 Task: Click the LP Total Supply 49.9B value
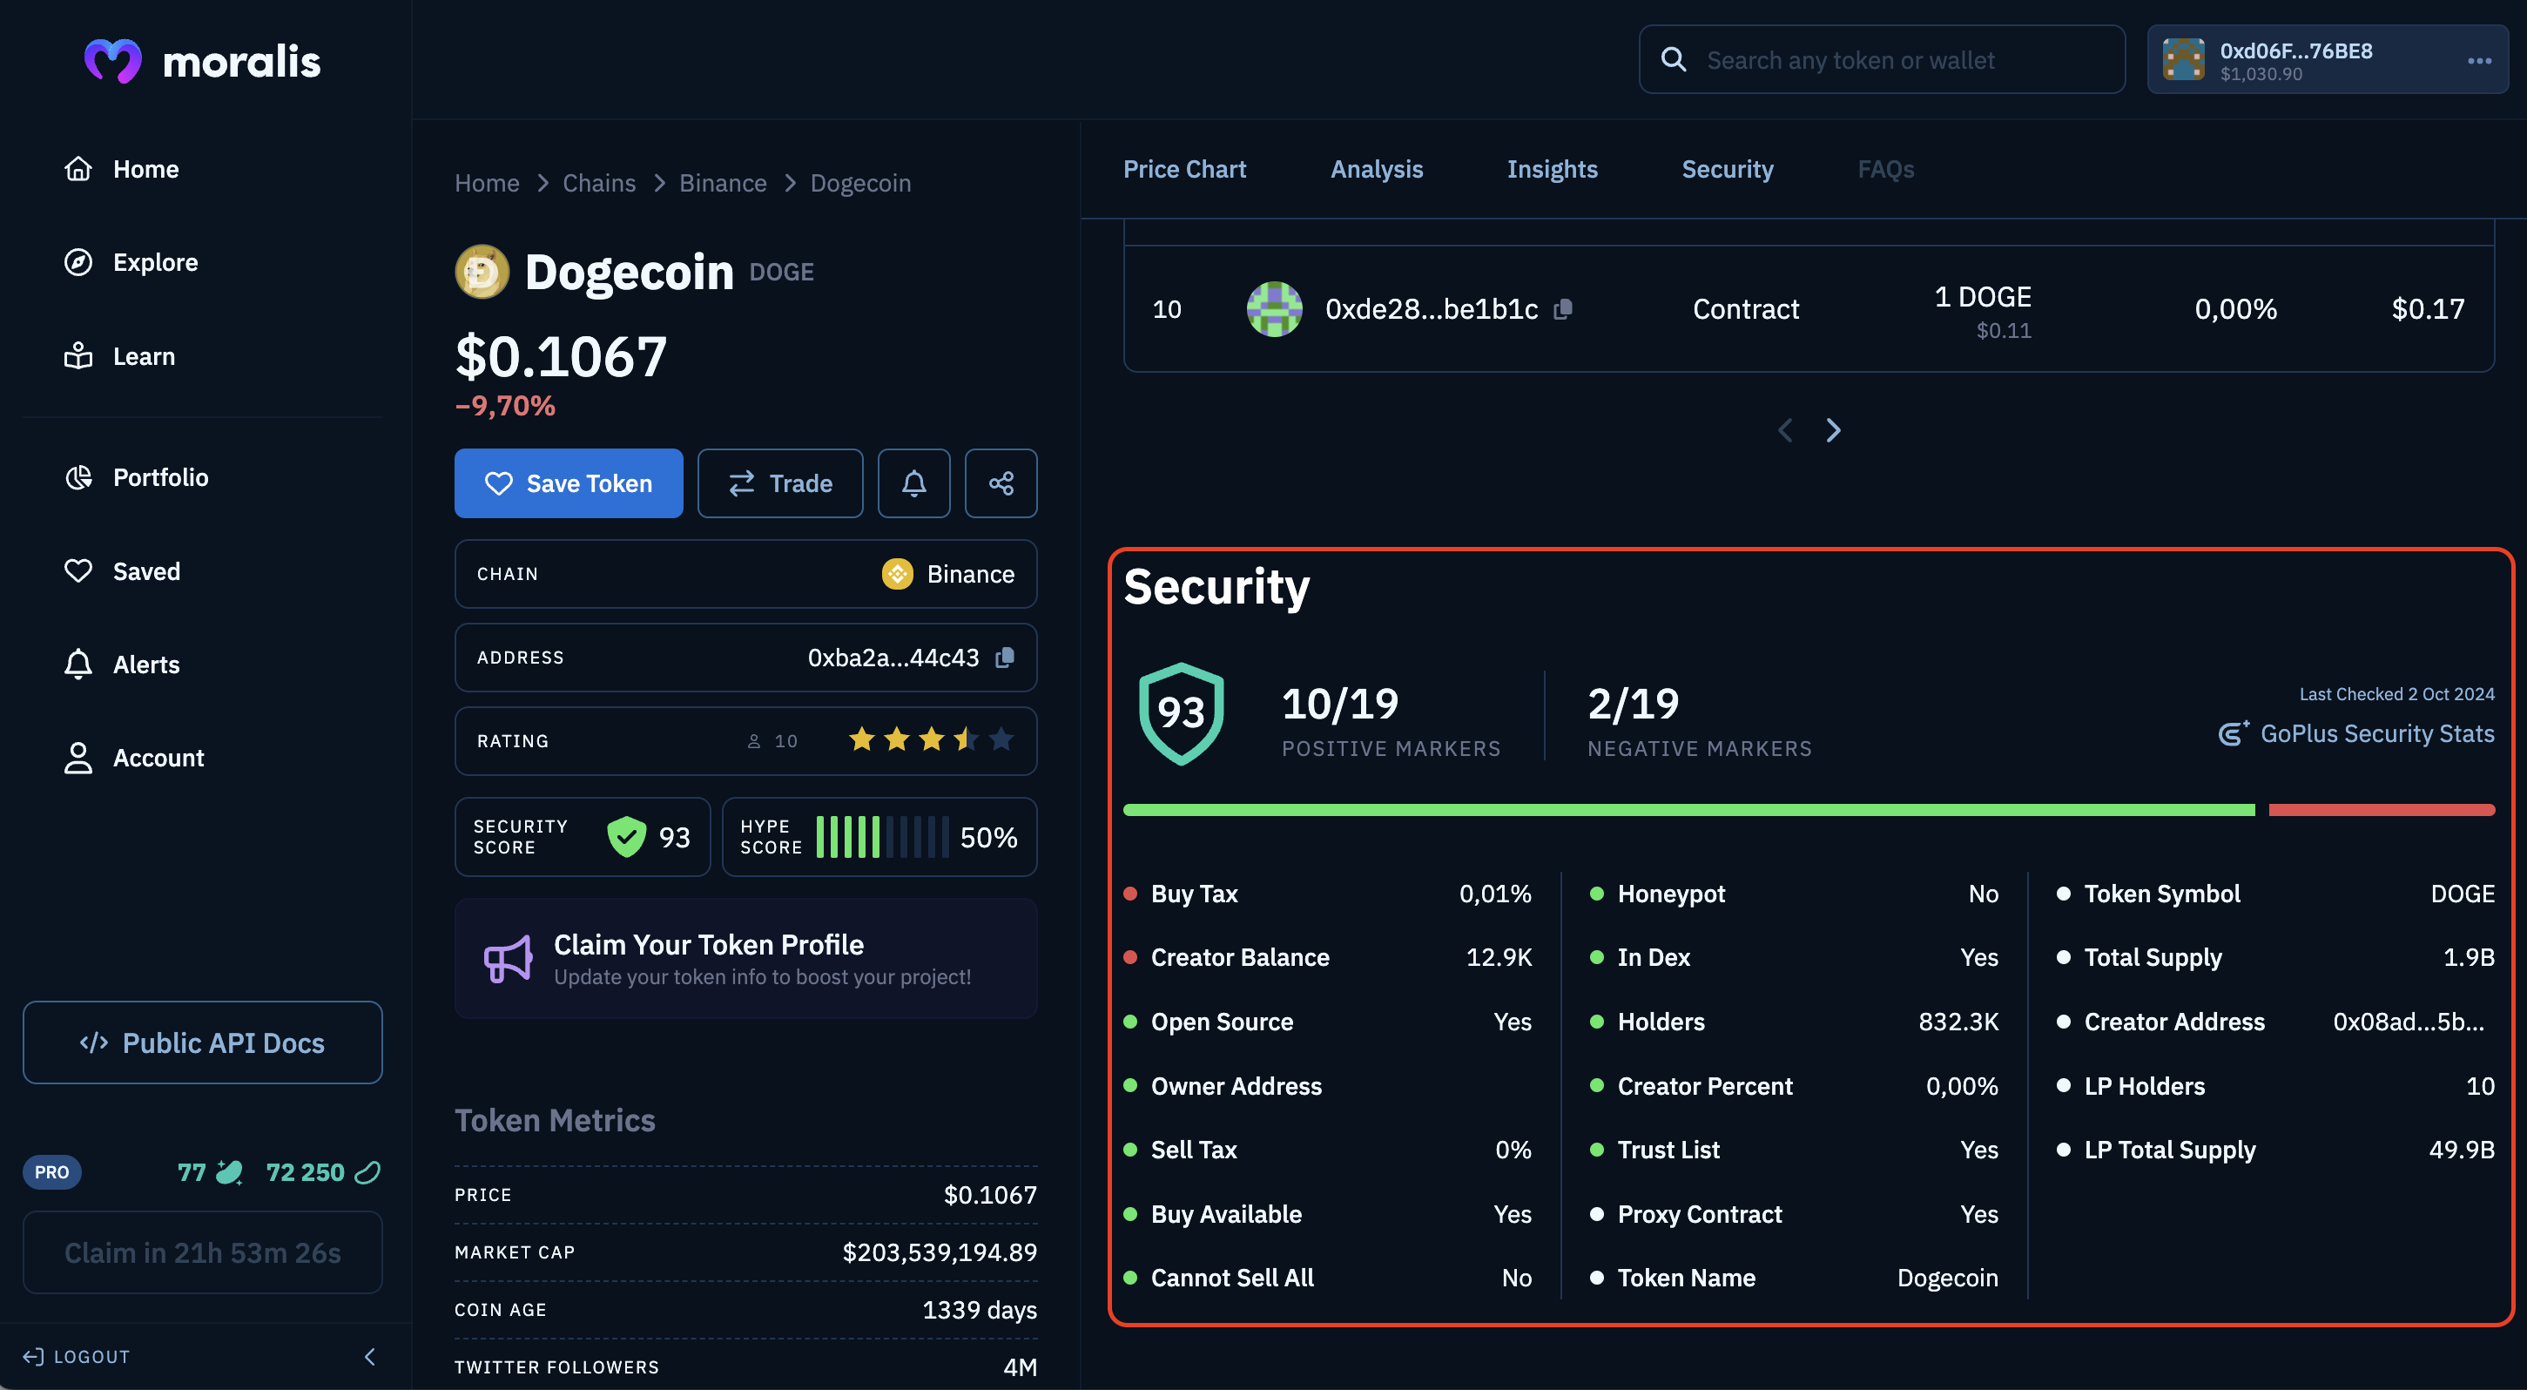[2462, 1149]
